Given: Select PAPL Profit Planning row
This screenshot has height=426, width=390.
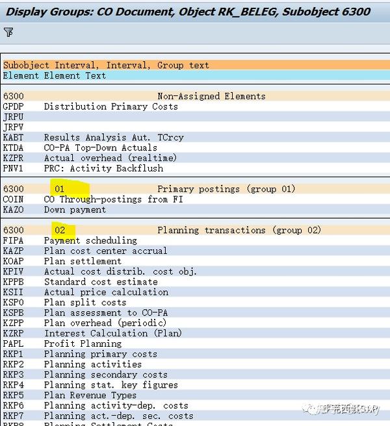Looking at the screenshot, I should click(x=196, y=344).
